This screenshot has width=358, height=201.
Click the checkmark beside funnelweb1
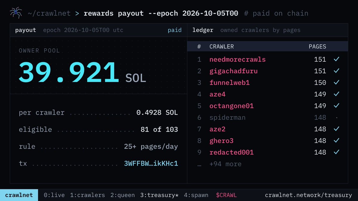pos(337,82)
